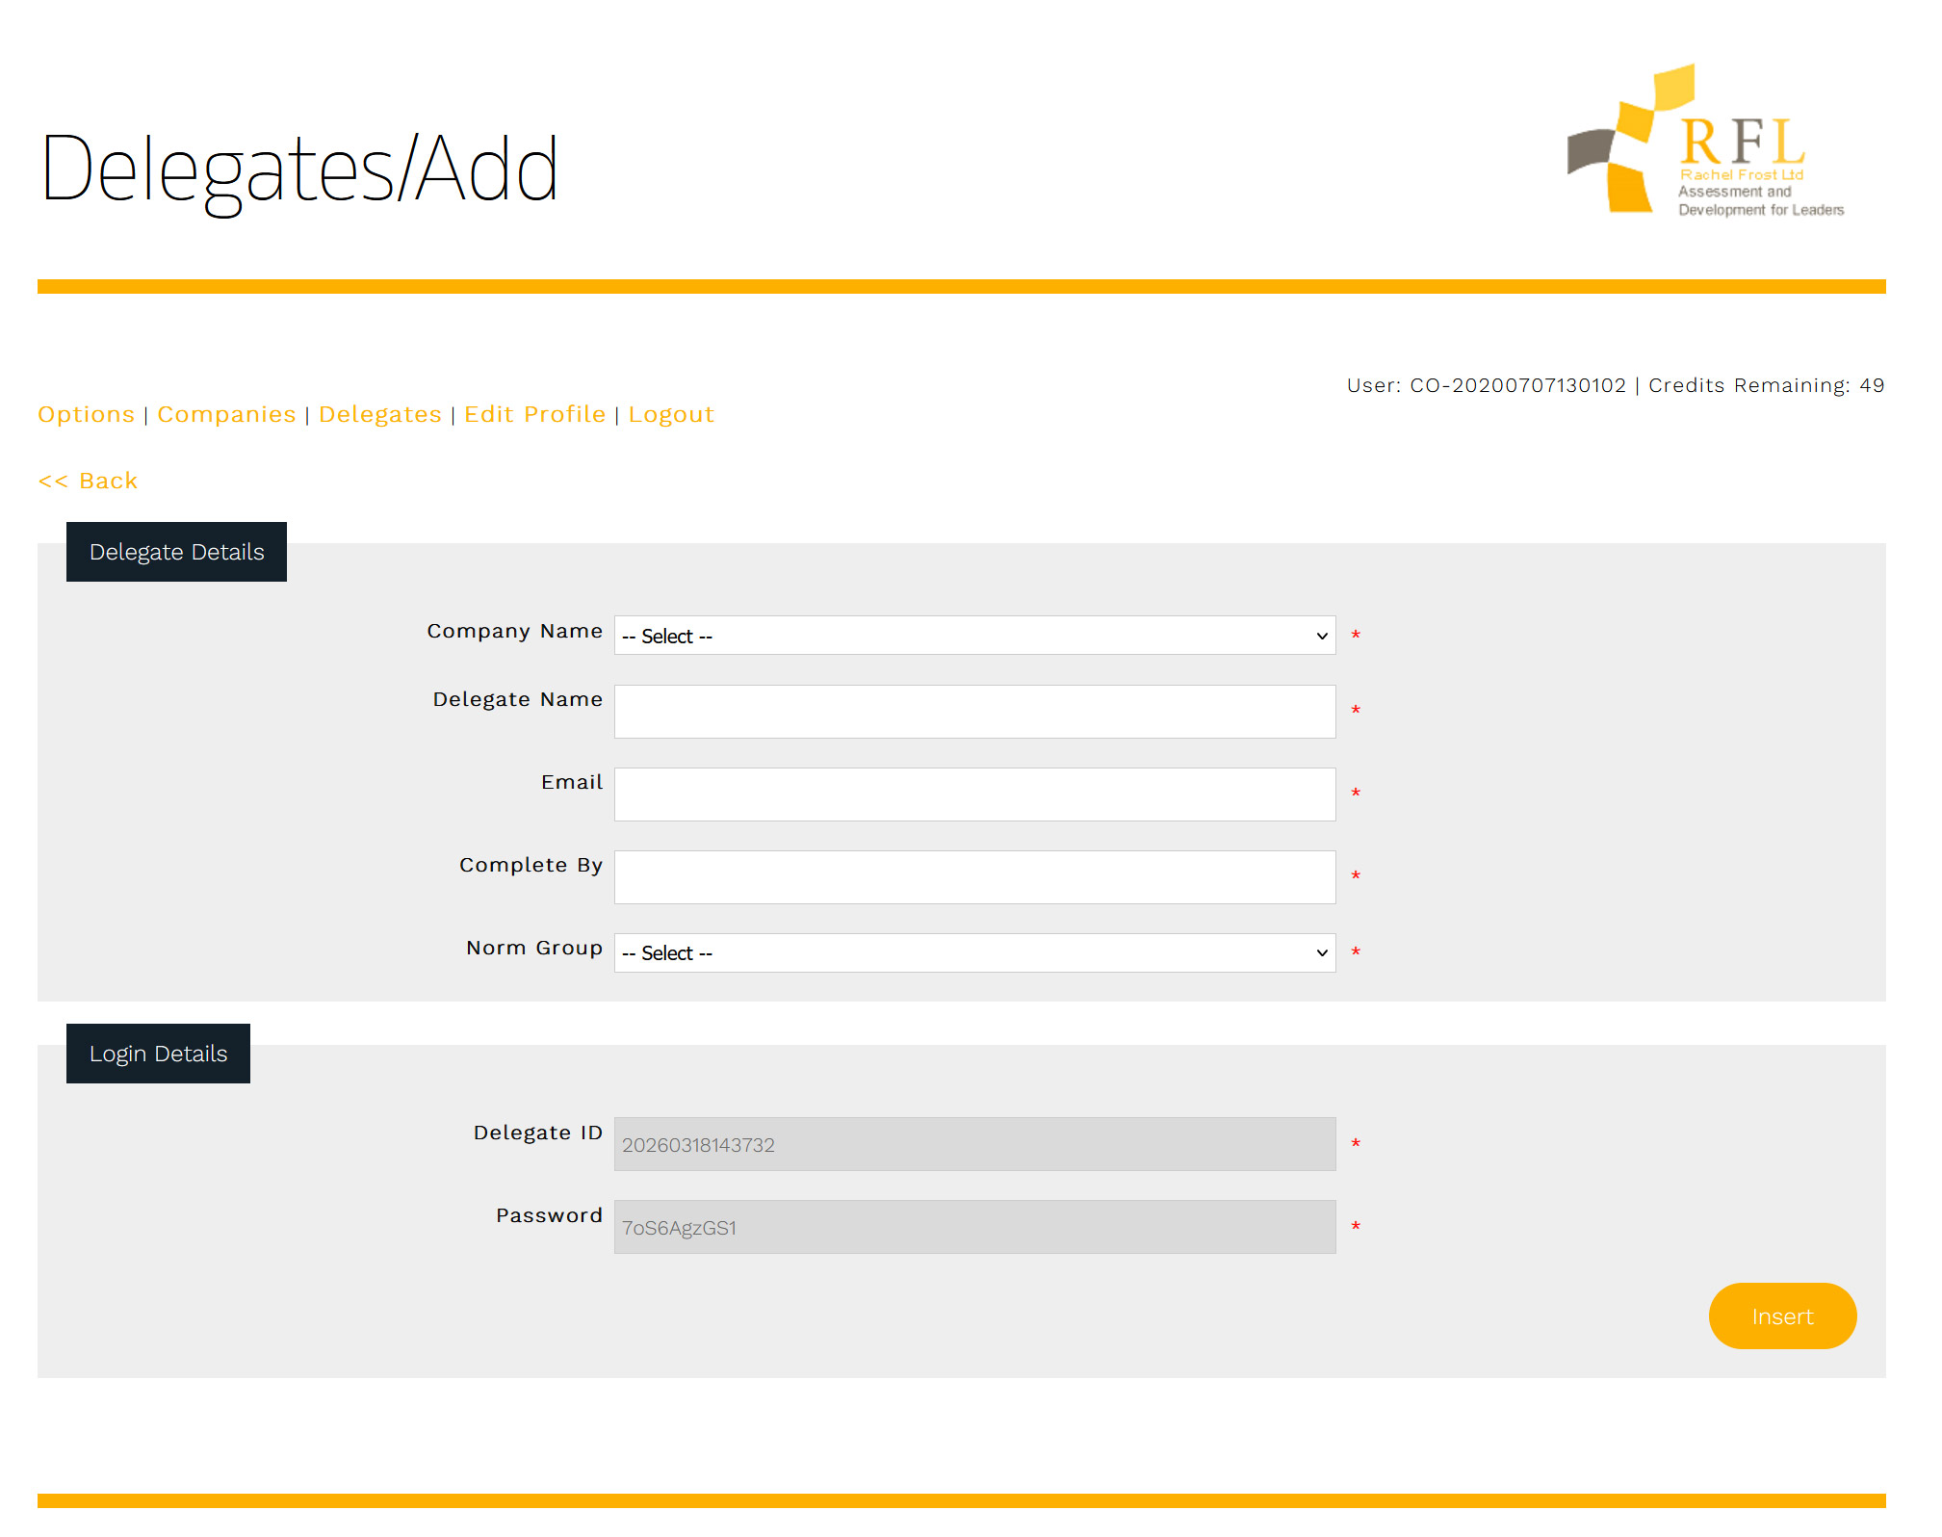Click the << Back link
The image size is (1942, 1537).
coord(88,481)
